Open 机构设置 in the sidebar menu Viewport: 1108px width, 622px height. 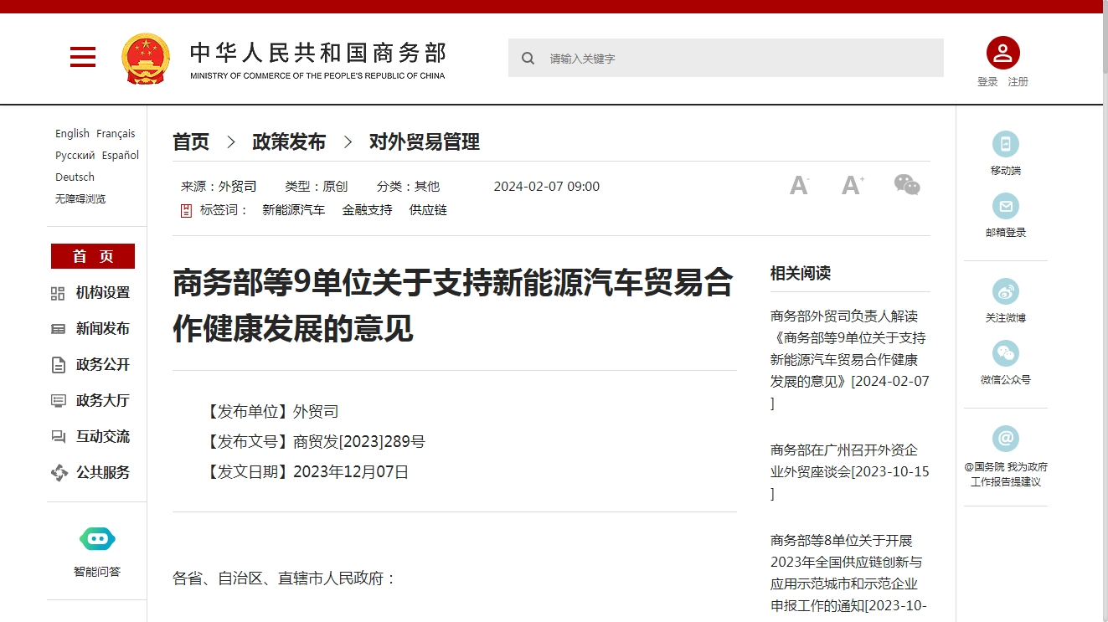(102, 293)
